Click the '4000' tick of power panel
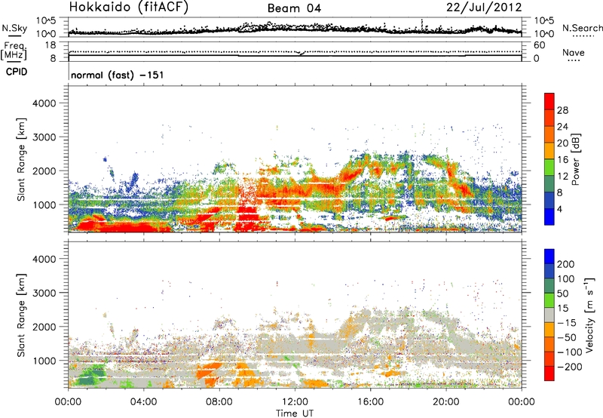 coord(44,103)
